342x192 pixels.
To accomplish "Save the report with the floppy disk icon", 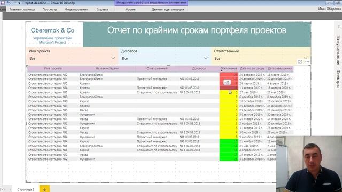I will click(3, 3).
